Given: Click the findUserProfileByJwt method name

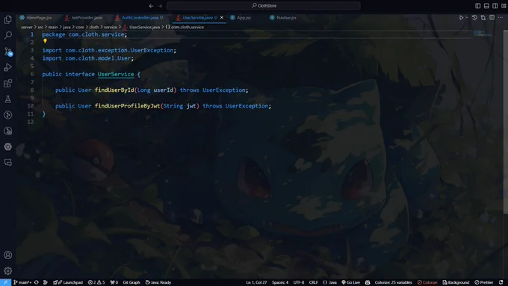Looking at the screenshot, I should (127, 106).
